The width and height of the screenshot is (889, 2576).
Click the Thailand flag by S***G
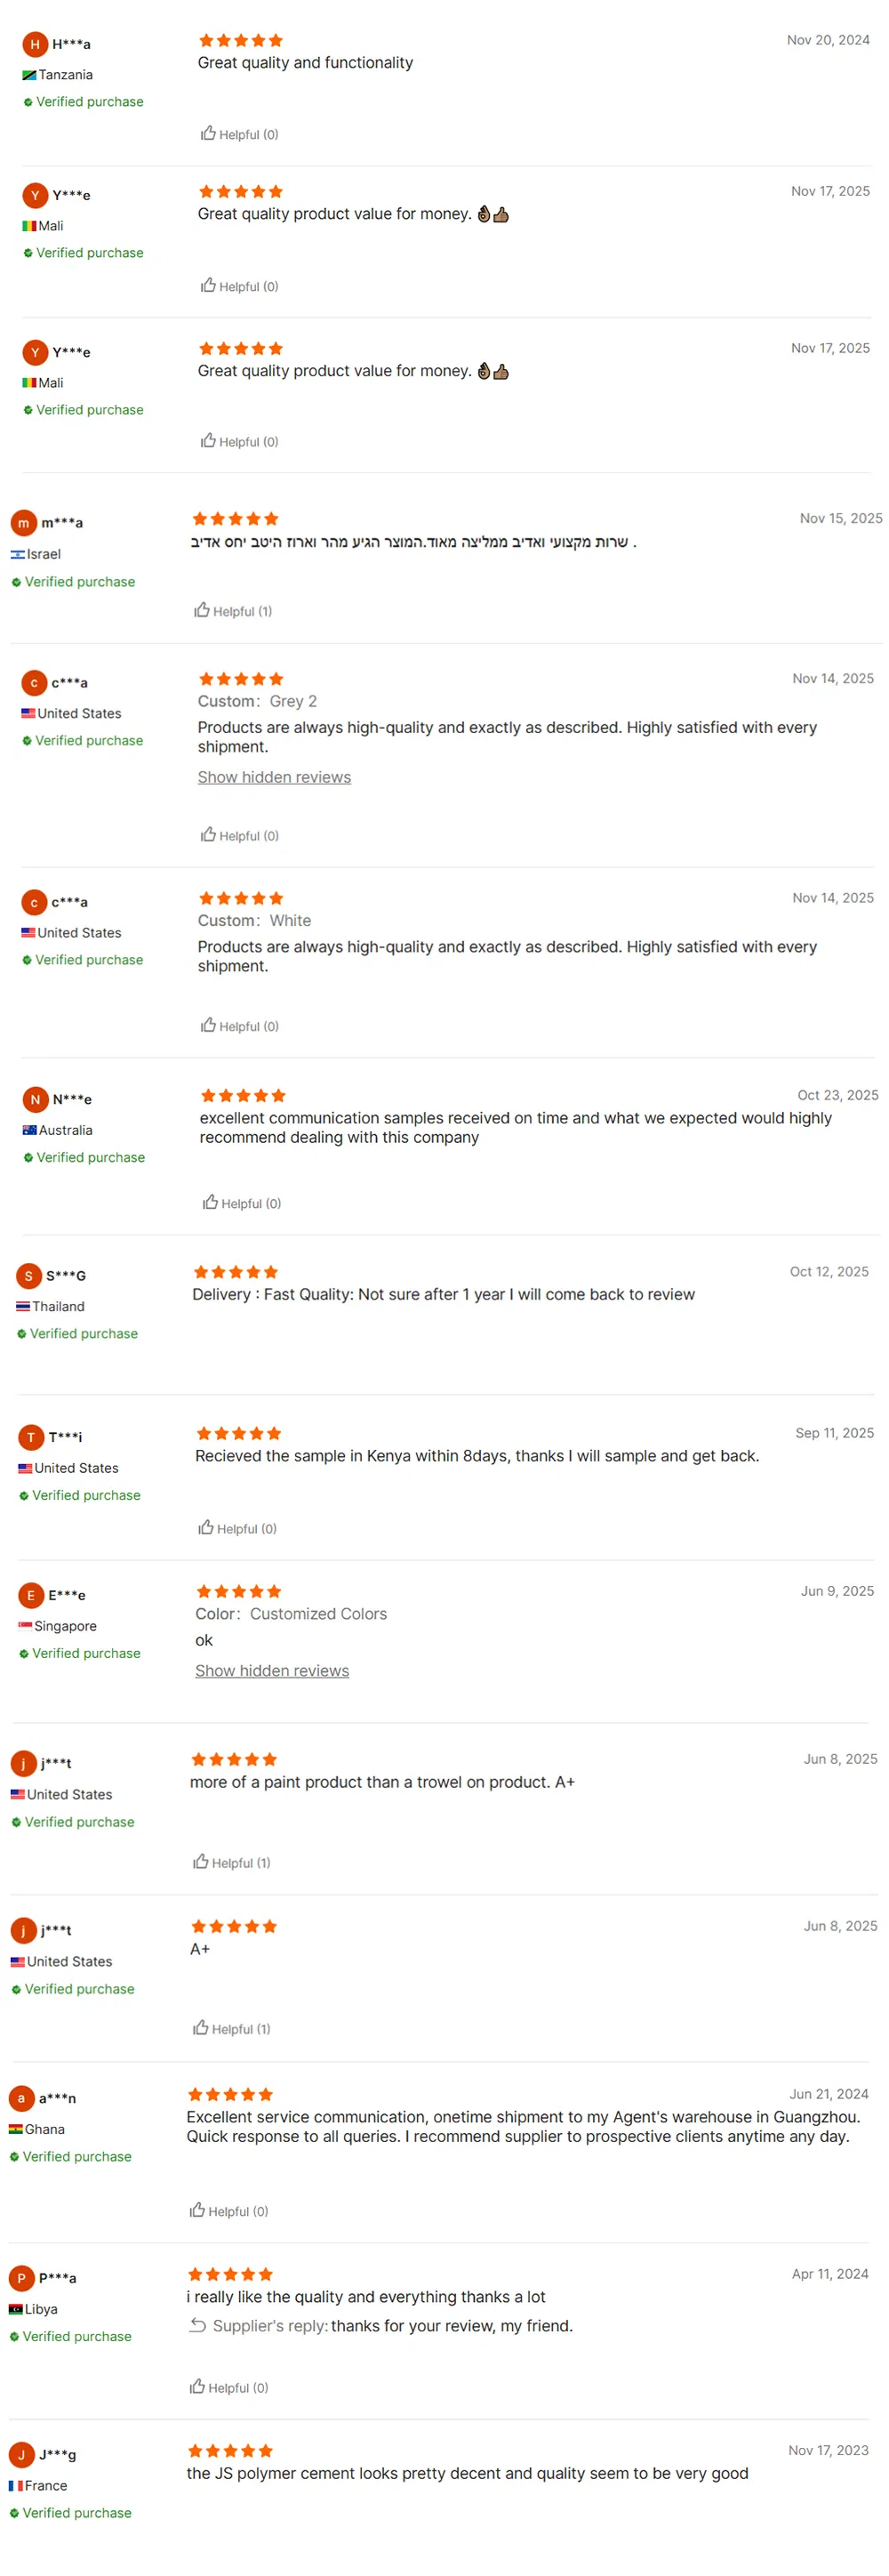point(23,1306)
